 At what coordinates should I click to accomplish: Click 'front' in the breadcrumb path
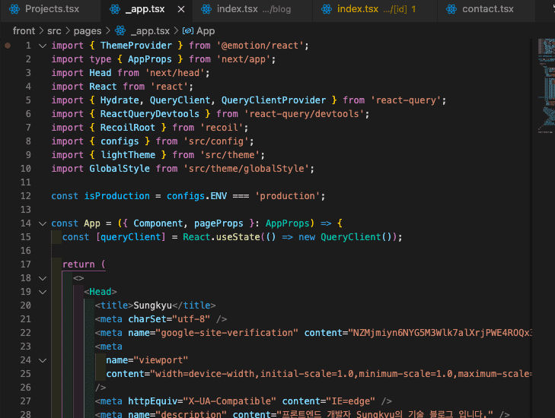coord(24,31)
